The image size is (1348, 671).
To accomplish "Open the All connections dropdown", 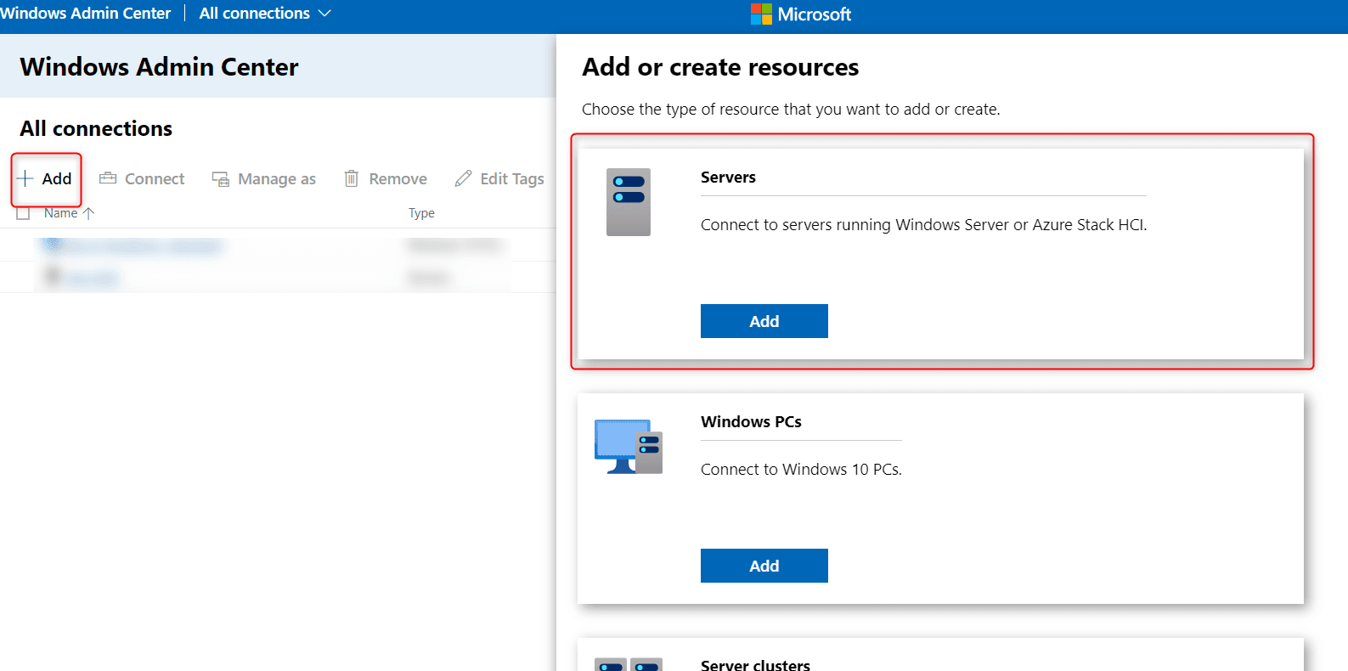I will 264,14.
